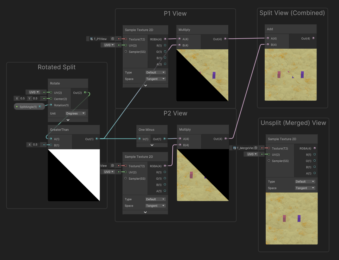Screen dimensions: 339x260
Task: Select the SplitAngle property node
Action: click(28, 107)
